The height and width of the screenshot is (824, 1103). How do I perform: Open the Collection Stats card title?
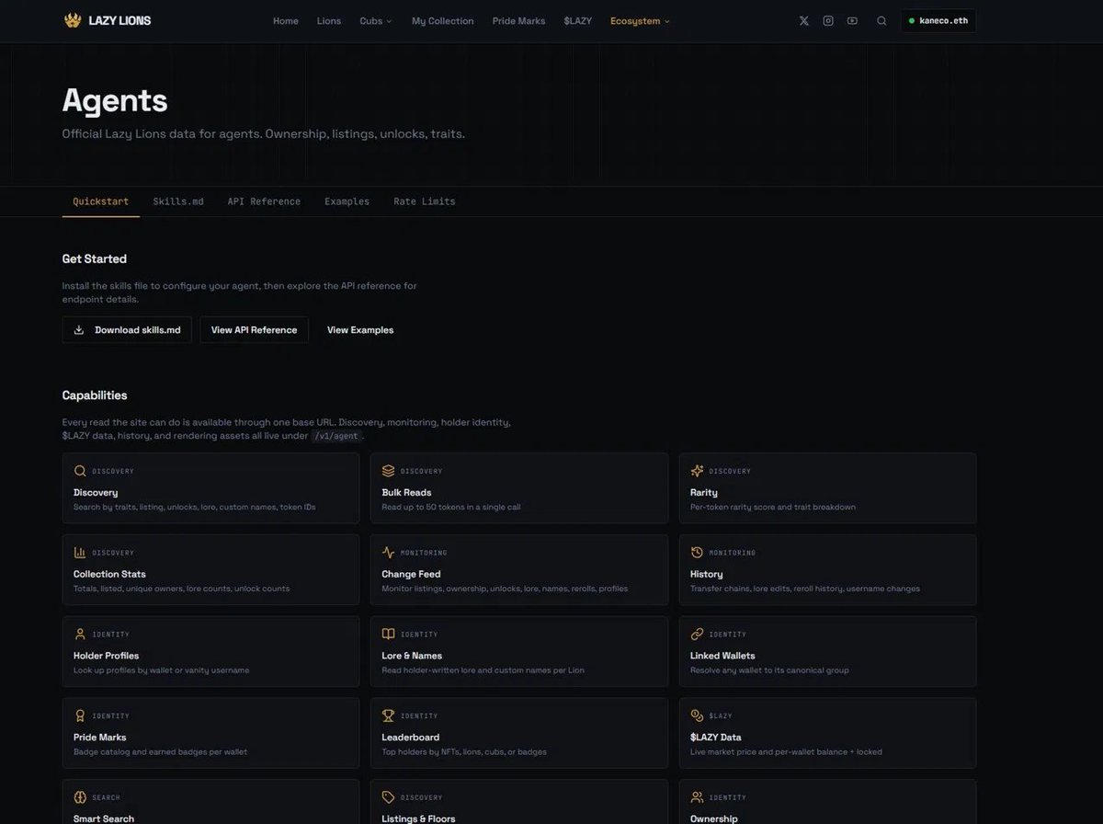(x=109, y=574)
